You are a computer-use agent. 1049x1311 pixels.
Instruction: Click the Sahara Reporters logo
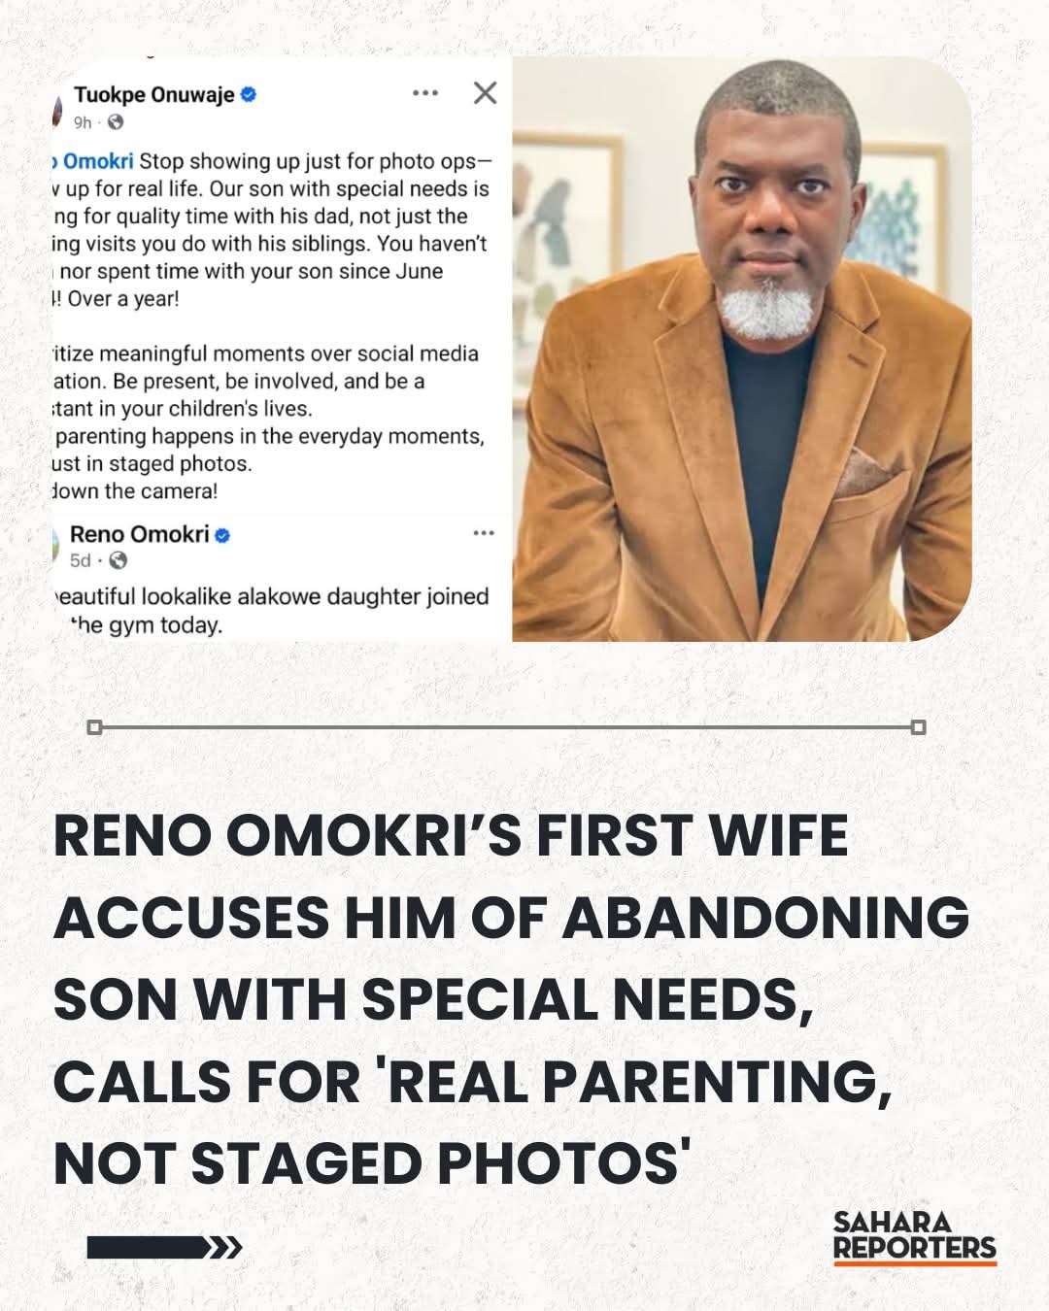[914, 1237]
